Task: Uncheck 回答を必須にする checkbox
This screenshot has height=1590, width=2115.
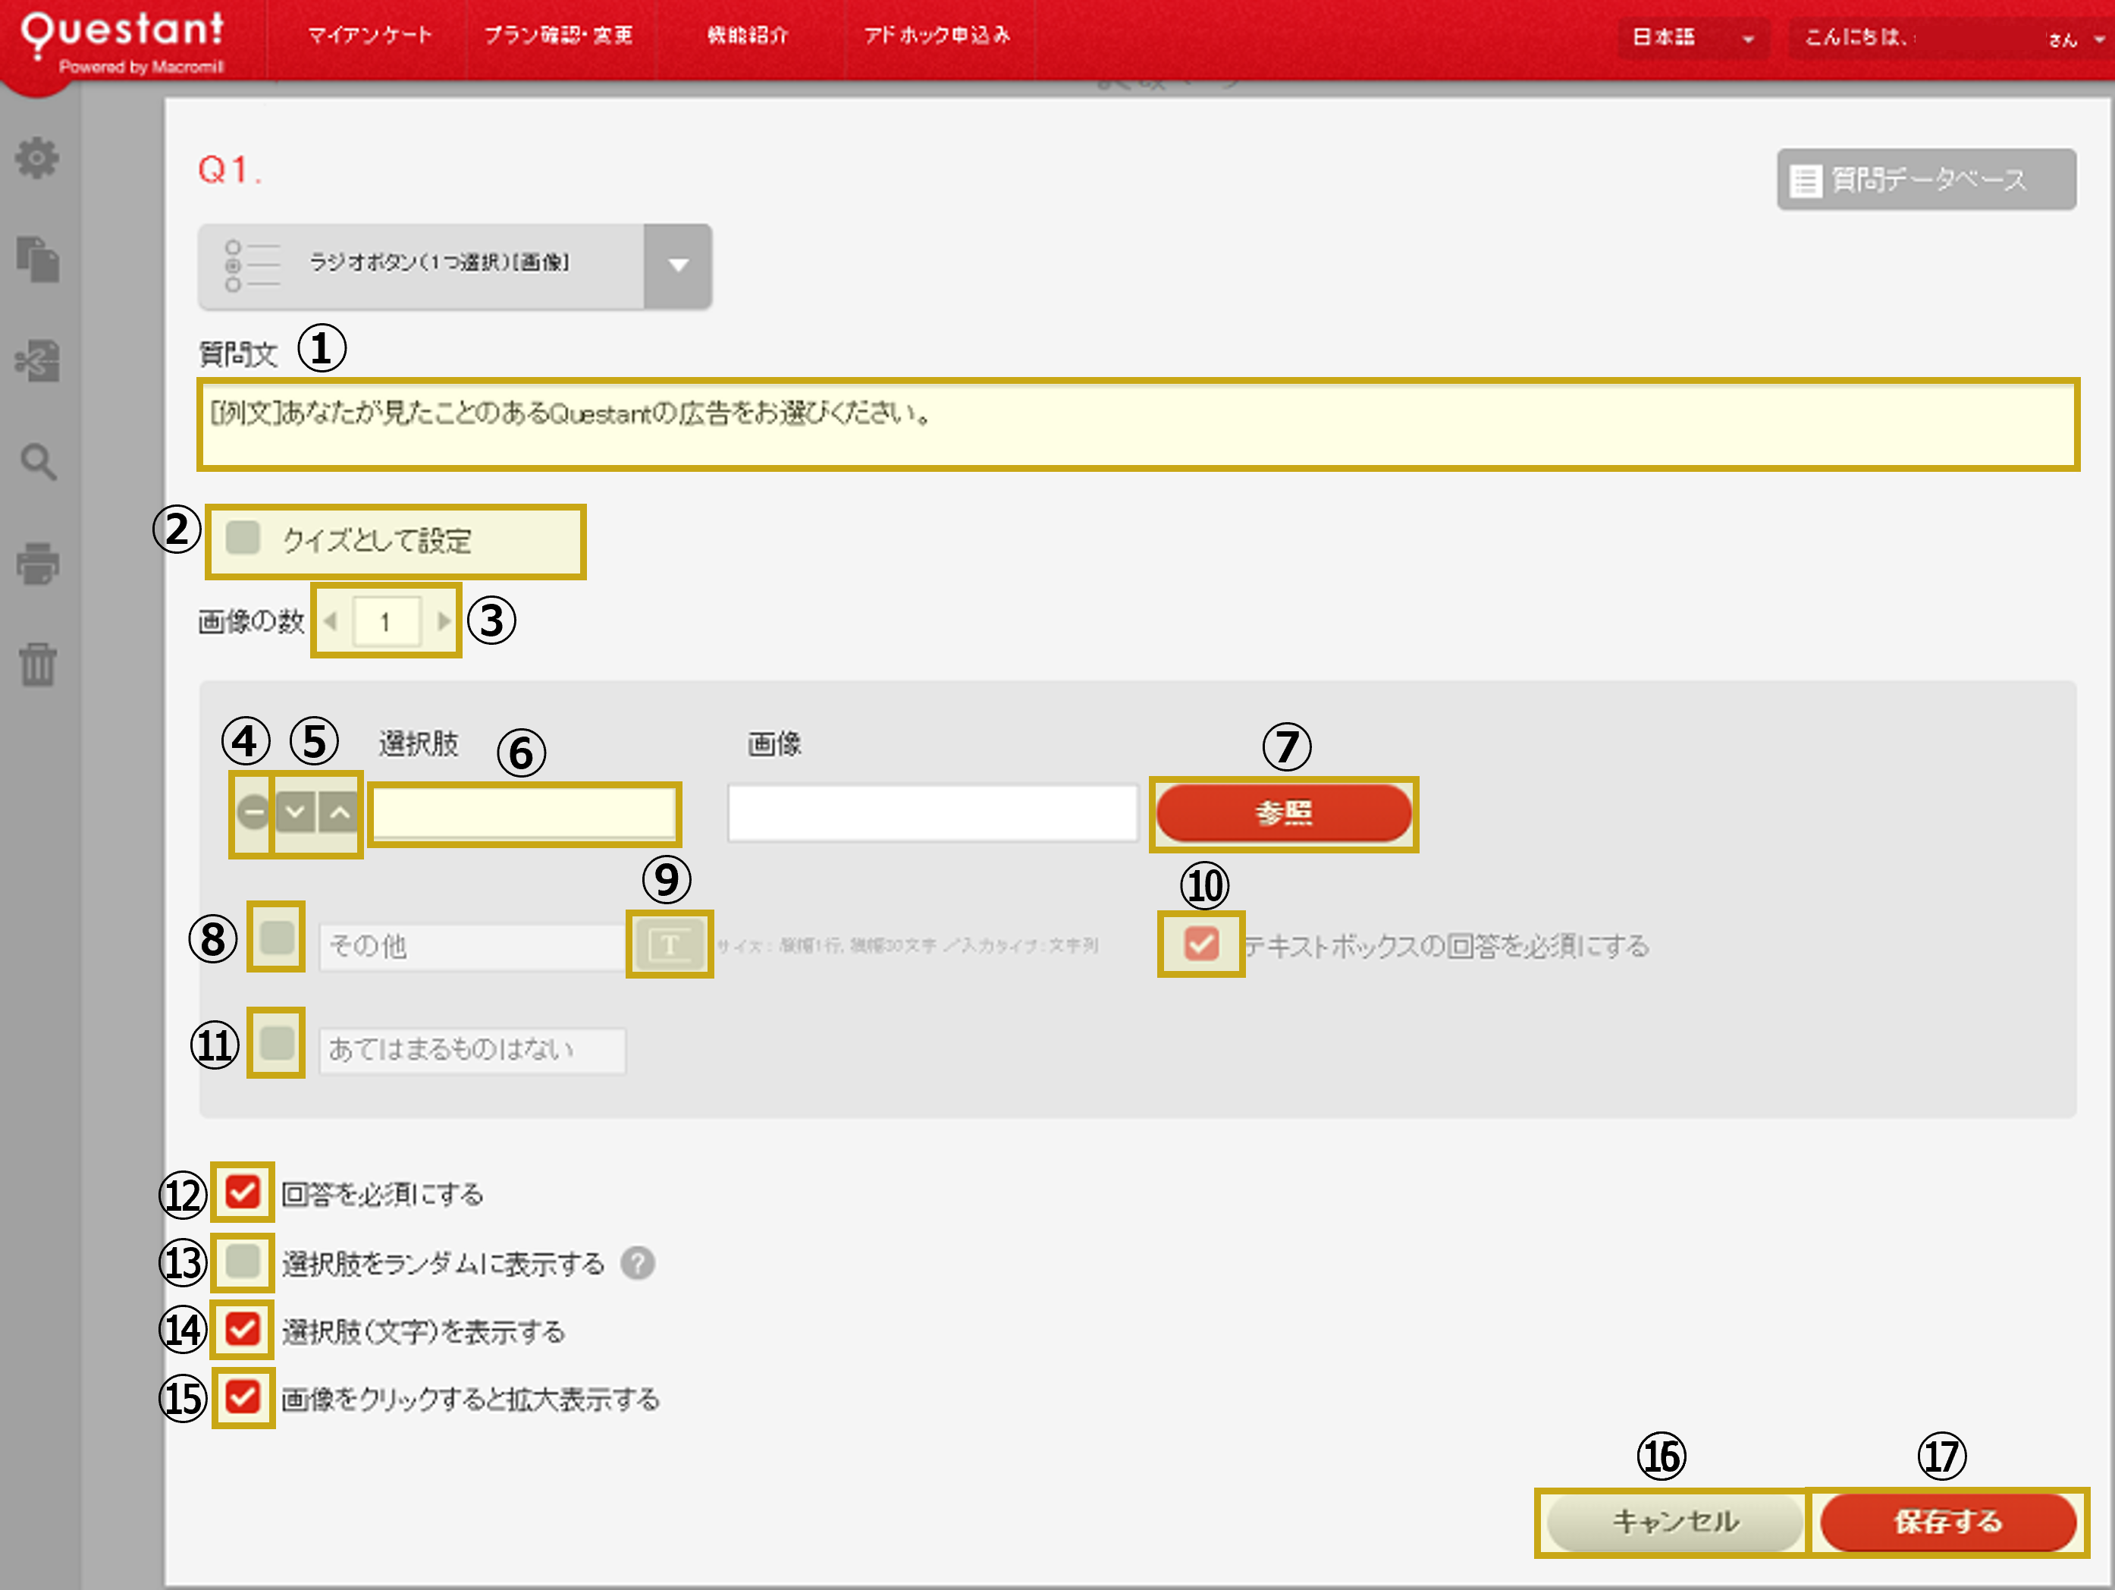Action: [243, 1193]
